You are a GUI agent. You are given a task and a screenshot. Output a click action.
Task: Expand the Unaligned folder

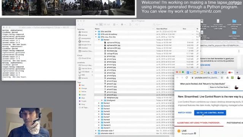tap(102, 100)
